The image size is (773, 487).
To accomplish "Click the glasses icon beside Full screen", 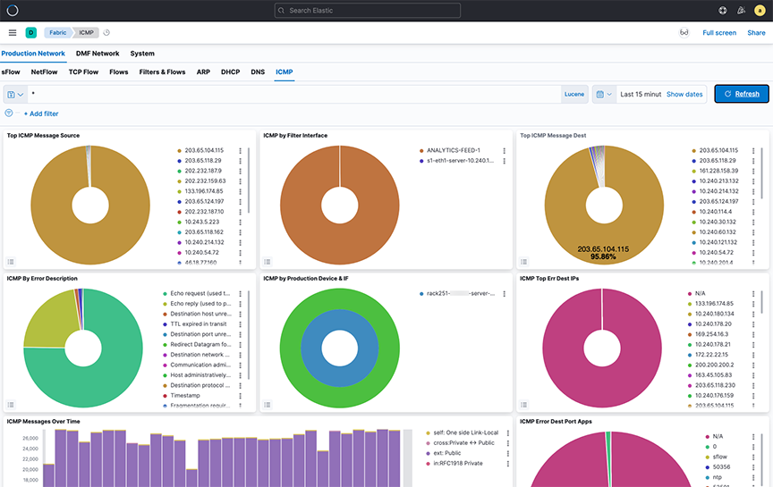I will tap(684, 32).
